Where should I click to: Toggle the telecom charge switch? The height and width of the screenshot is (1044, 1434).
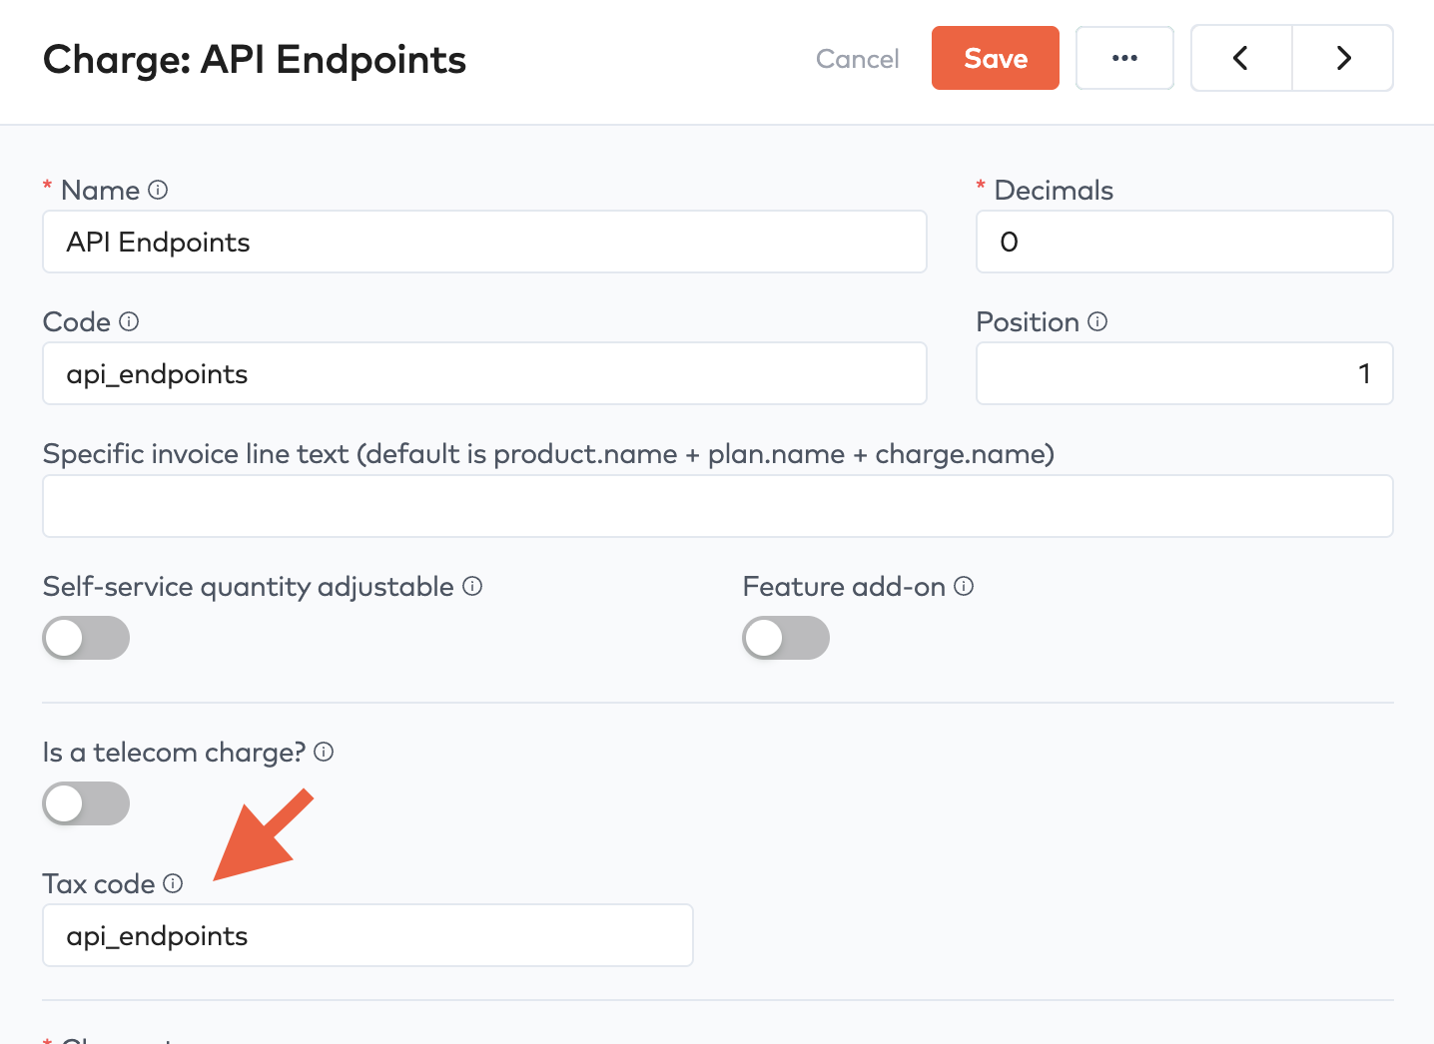[86, 803]
